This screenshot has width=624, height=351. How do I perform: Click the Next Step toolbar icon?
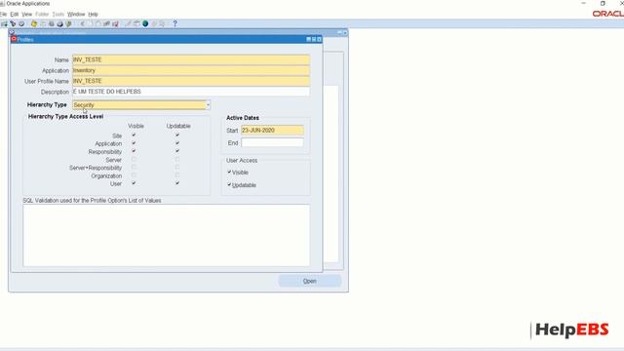tap(43, 23)
